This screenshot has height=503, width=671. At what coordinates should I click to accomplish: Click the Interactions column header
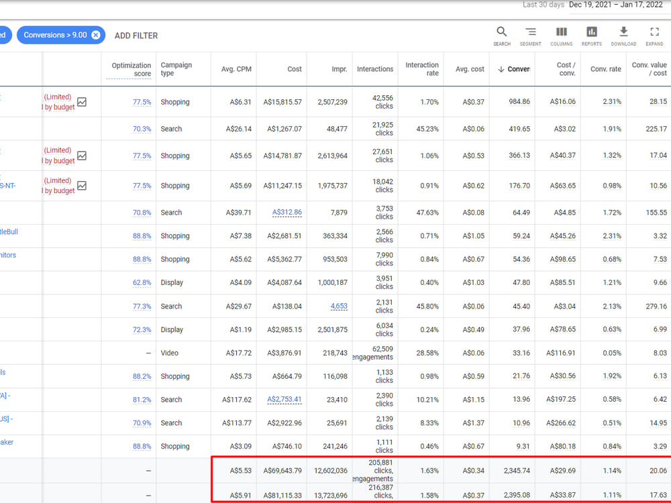coord(375,69)
